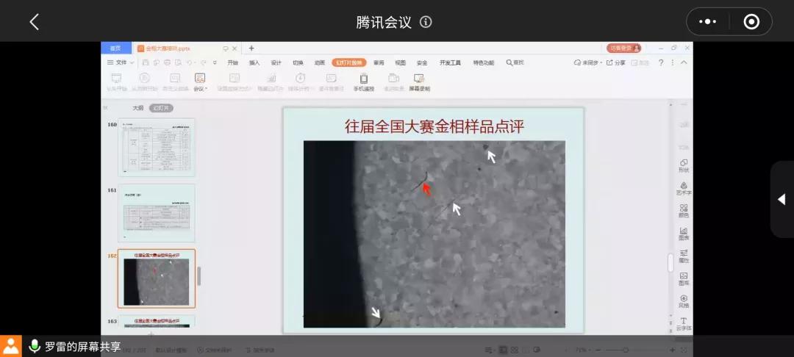
Task: Click the 手机遥控 phone remote icon
Action: pos(363,82)
